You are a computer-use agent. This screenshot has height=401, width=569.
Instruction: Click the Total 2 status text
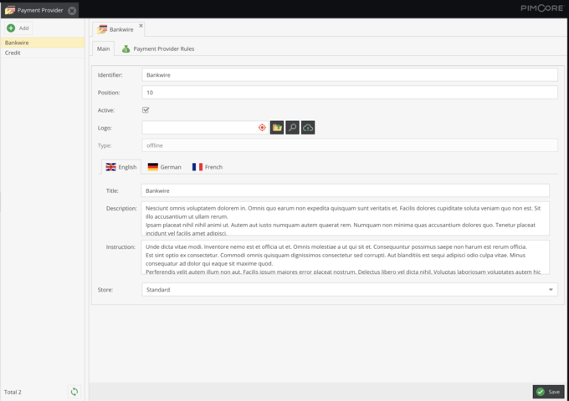pyautogui.click(x=13, y=392)
